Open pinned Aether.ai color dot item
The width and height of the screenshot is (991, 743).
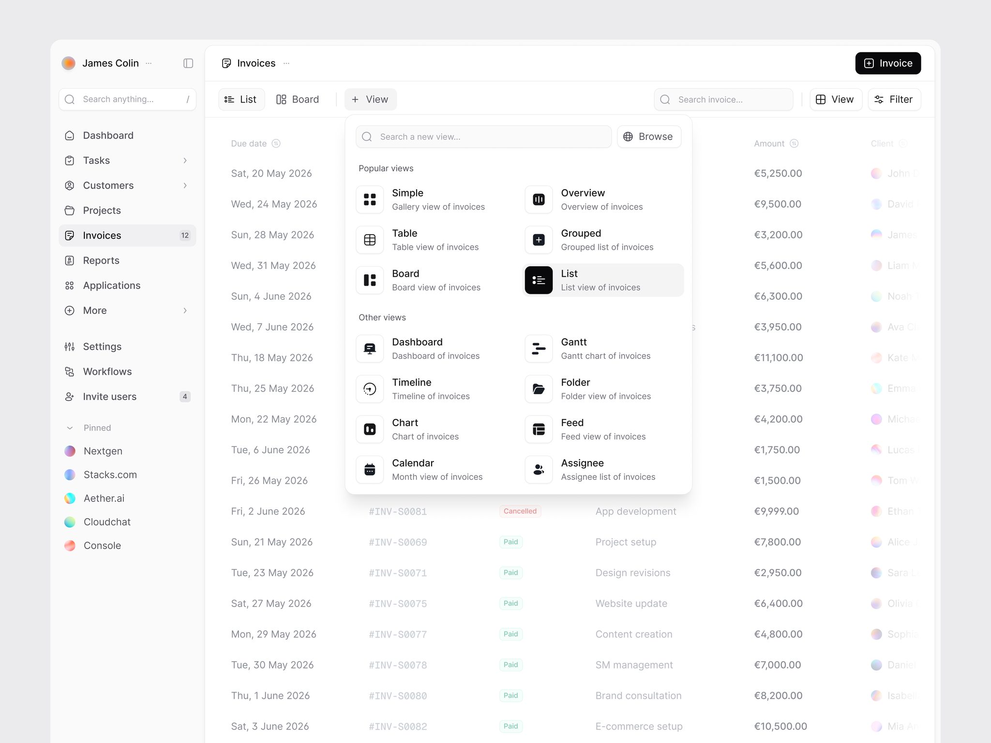70,499
